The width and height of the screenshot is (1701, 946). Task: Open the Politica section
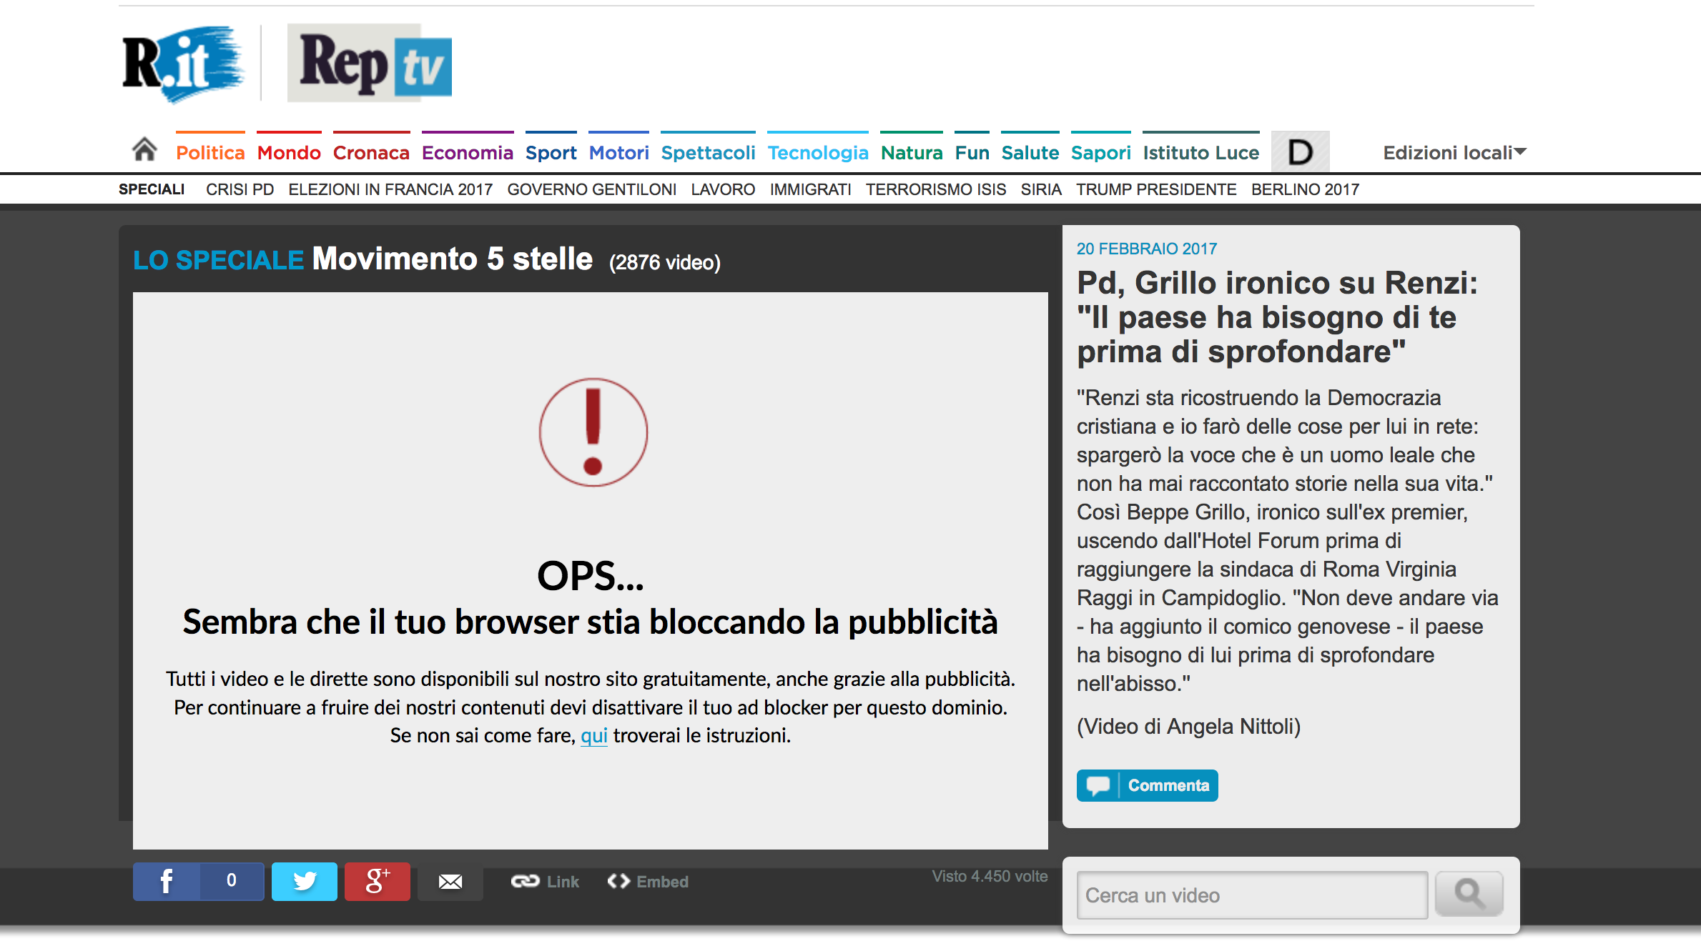(210, 152)
